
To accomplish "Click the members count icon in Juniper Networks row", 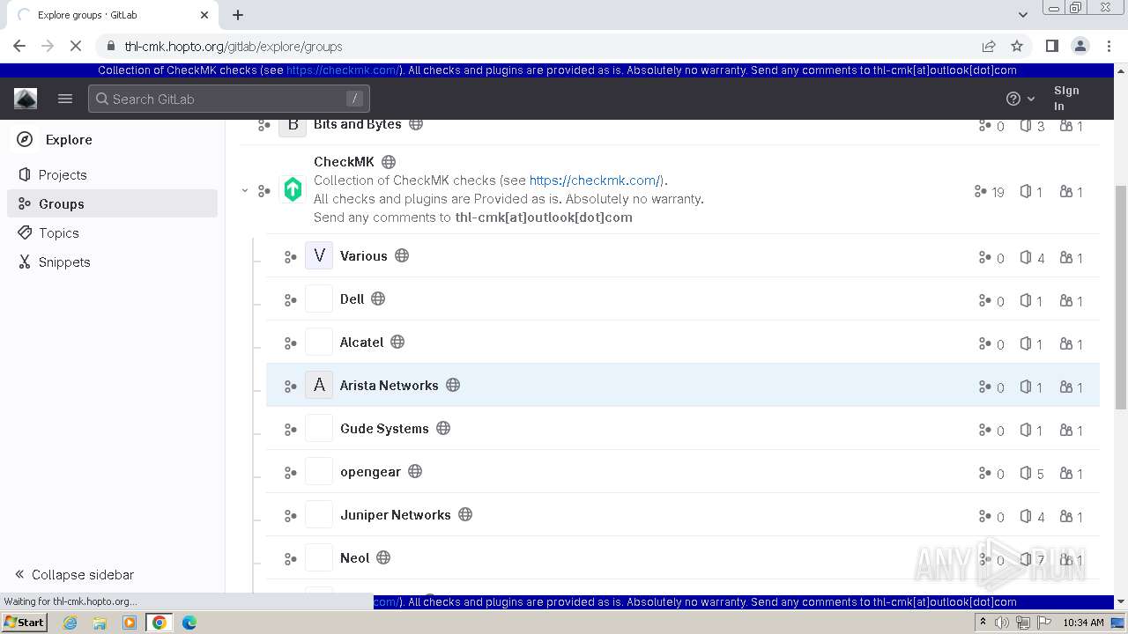I will click(1066, 516).
